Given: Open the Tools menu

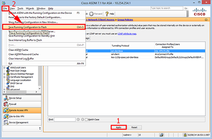Looking at the screenshot, I should click(x=20, y=8).
